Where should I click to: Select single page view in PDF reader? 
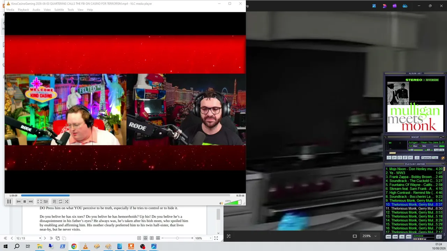(x=139, y=238)
